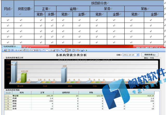Click the '余额' header under 正常

51,14
